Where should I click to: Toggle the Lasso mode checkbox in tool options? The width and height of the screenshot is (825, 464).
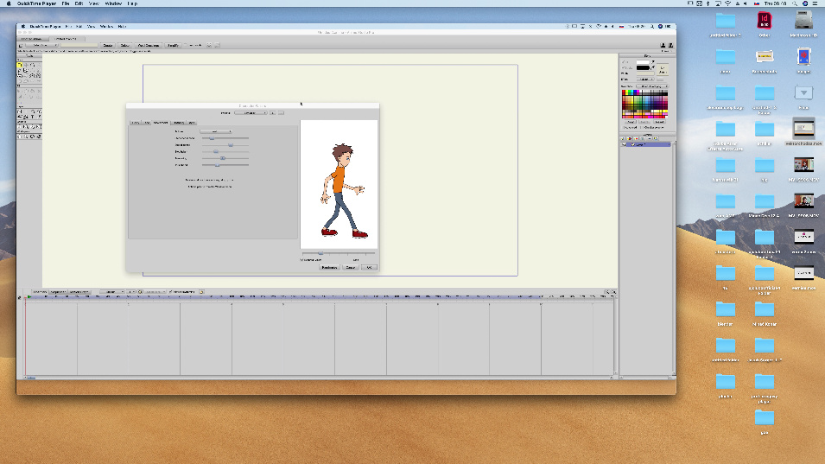[187, 45]
